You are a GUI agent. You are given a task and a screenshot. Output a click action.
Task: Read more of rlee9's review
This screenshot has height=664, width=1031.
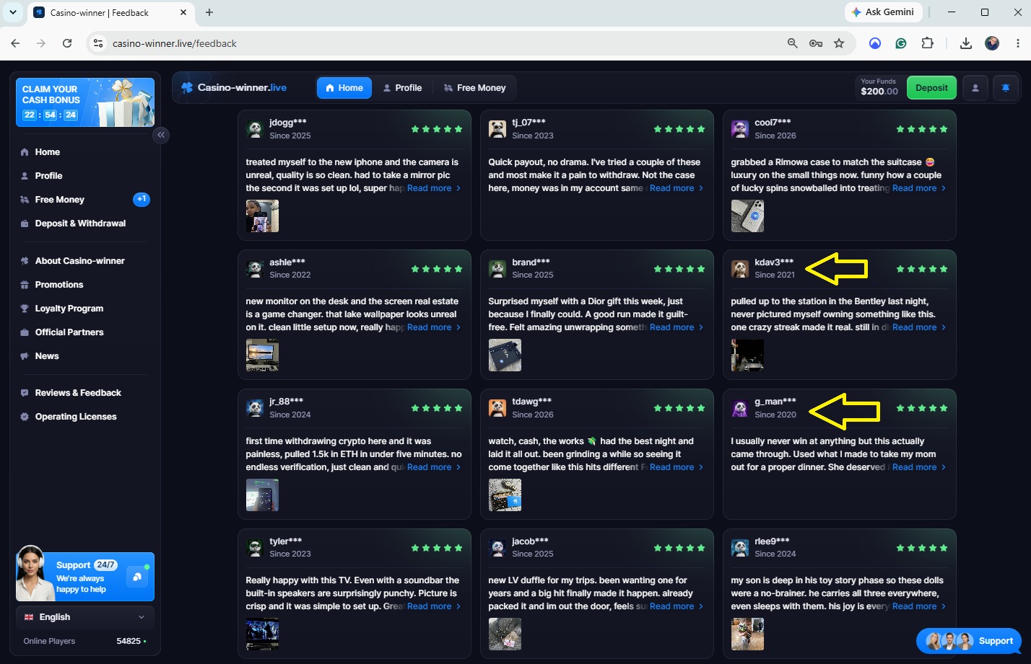pyautogui.click(x=919, y=606)
